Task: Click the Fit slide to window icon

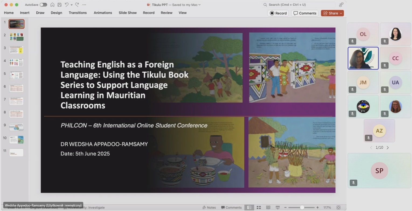Action: (339, 208)
